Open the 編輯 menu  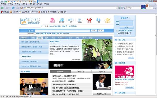point(10,4)
